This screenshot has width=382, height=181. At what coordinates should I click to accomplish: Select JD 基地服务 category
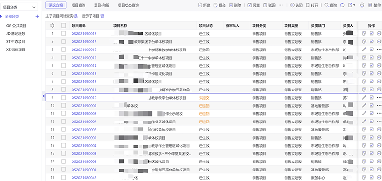coord(16,33)
